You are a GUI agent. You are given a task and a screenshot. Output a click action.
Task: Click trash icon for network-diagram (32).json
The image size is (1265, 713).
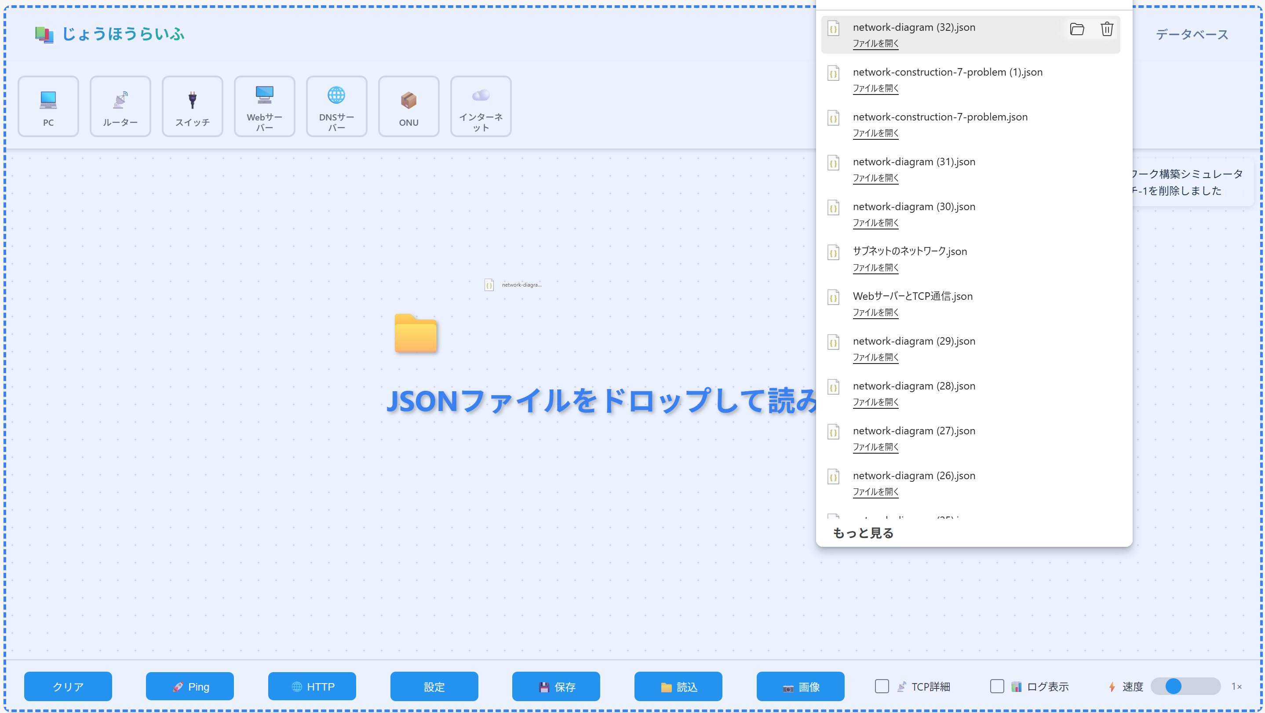[x=1106, y=29]
